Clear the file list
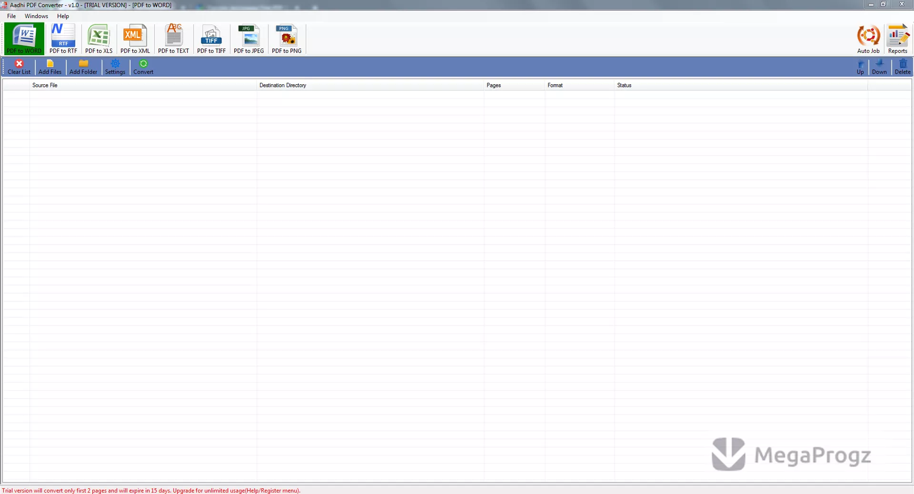Image resolution: width=914 pixels, height=494 pixels. (19, 67)
